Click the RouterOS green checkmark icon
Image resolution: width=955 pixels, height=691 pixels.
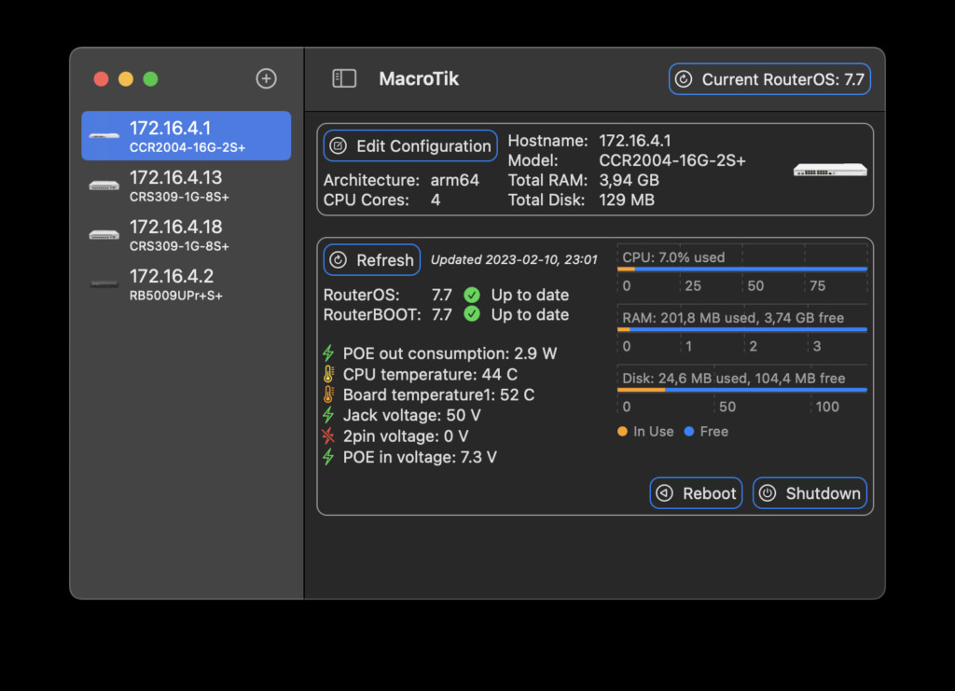[471, 296]
